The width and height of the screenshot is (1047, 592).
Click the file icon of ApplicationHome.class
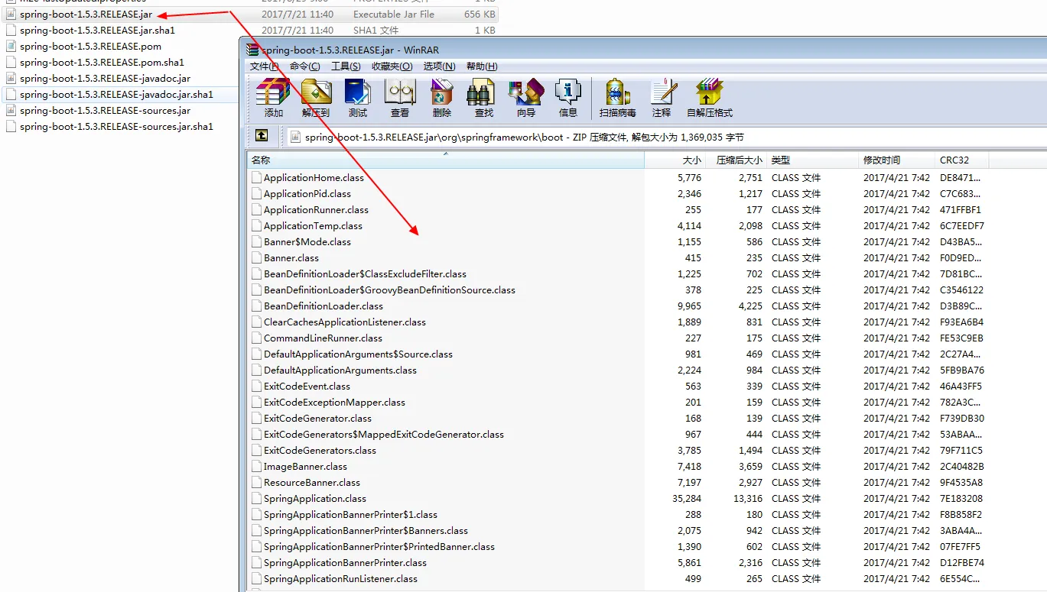tap(256, 177)
